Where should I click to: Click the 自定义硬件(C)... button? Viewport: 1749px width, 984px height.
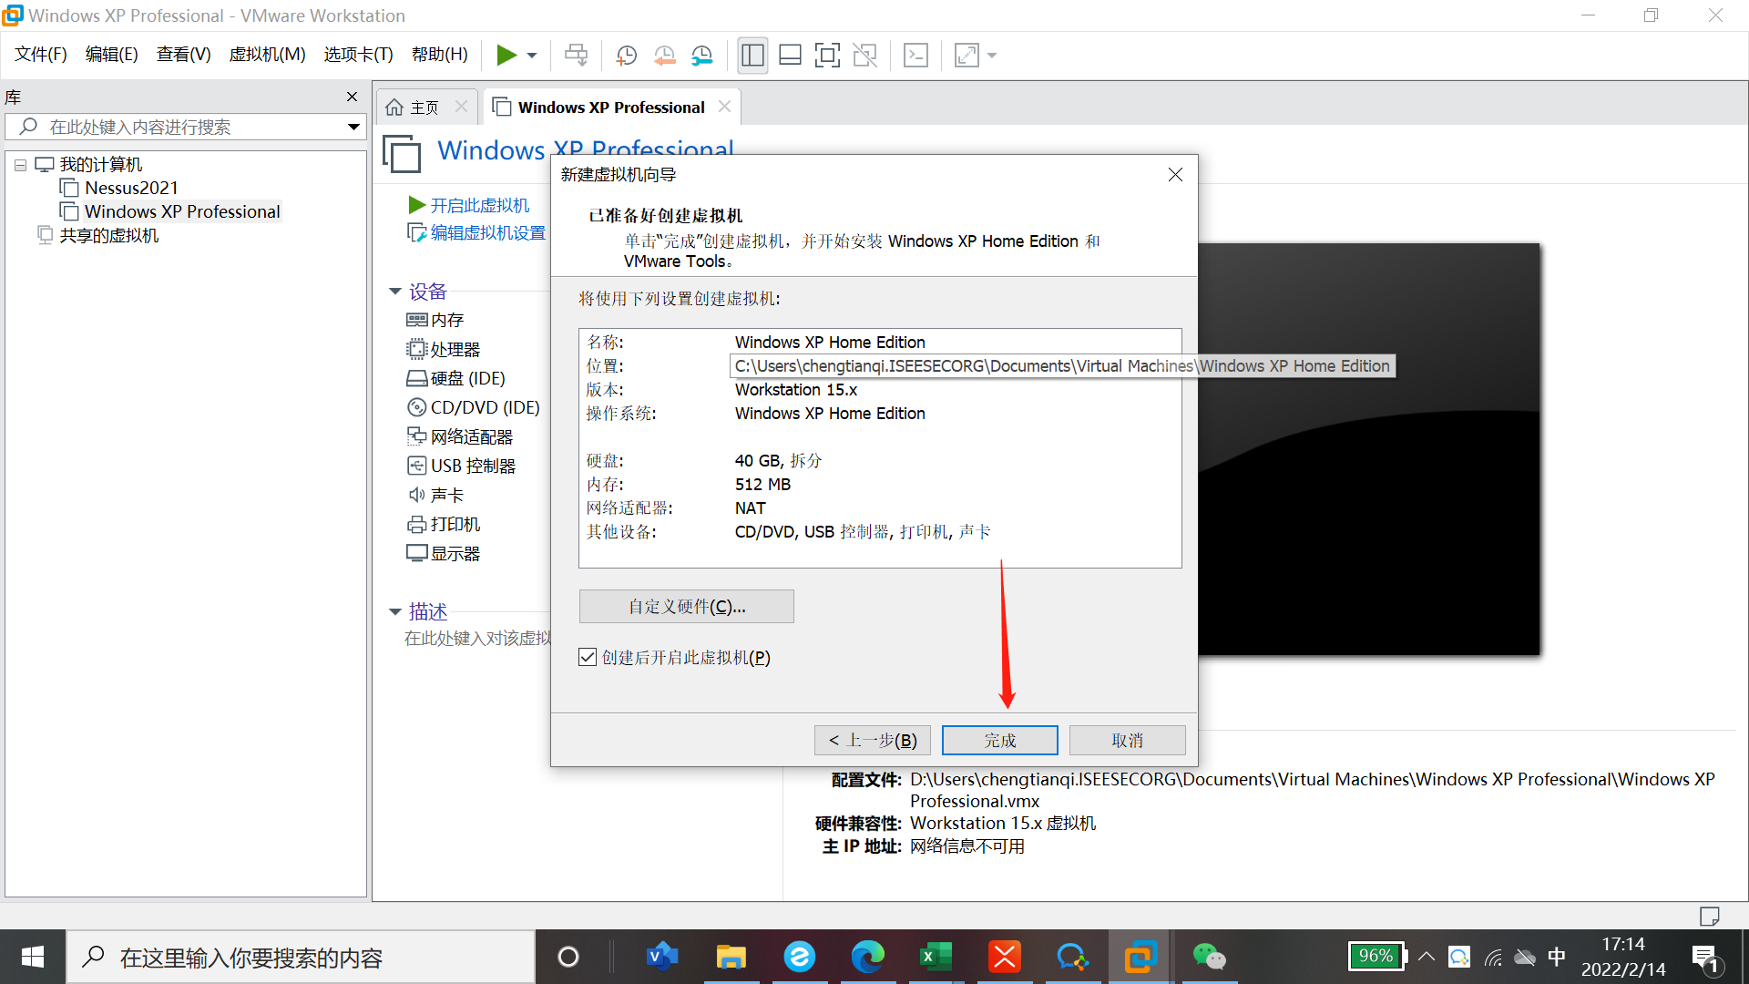686,606
